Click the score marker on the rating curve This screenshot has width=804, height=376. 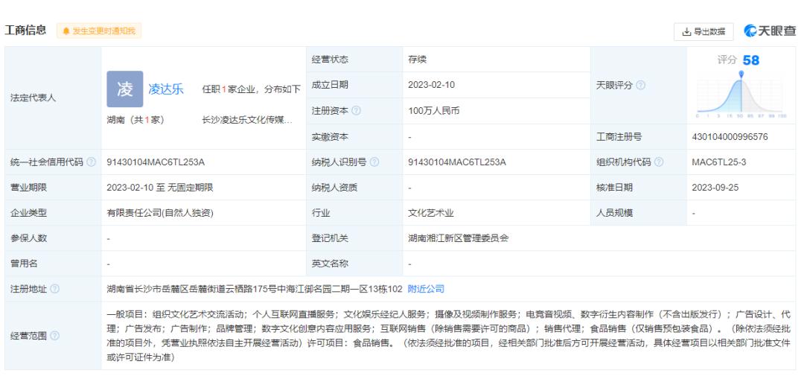click(x=741, y=74)
